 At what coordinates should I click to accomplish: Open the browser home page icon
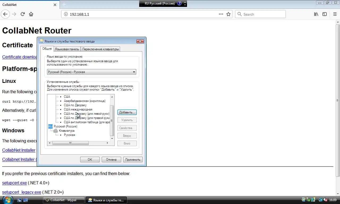point(31,14)
